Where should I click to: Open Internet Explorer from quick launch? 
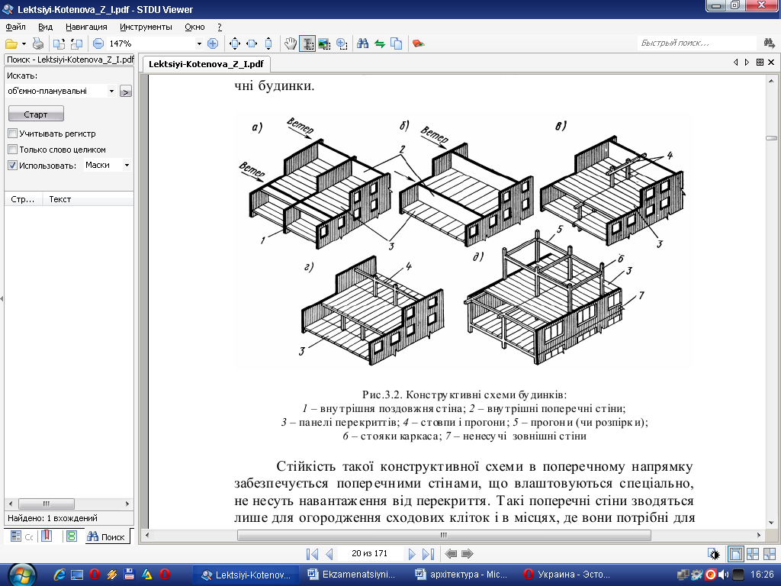(59, 575)
